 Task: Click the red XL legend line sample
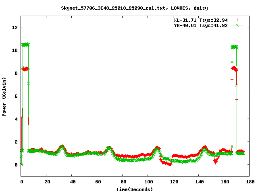(x=237, y=20)
